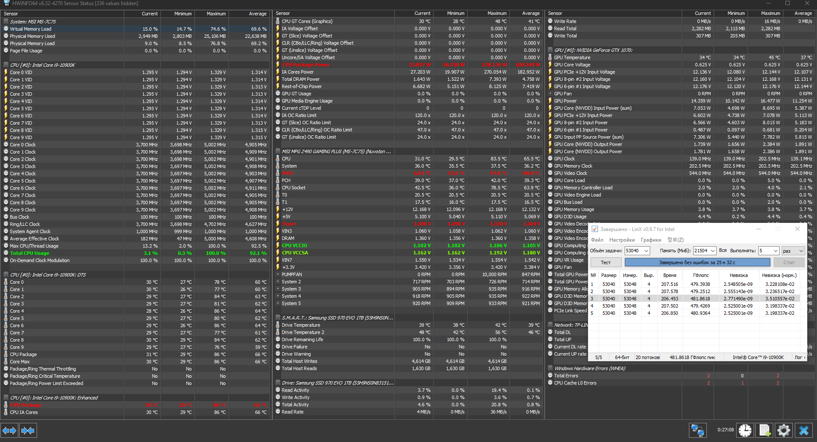
Task: Open the Память (МиБ) dropdown in LinX
Action: point(712,251)
